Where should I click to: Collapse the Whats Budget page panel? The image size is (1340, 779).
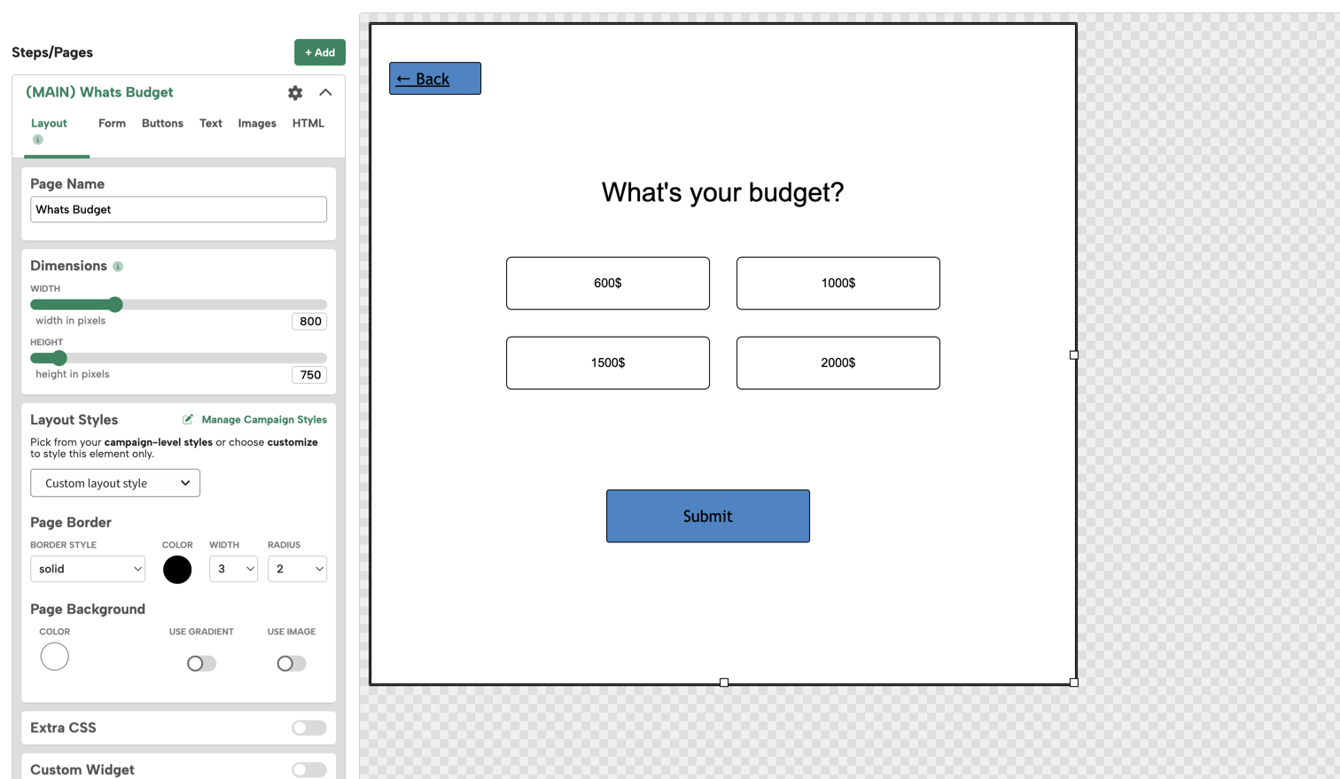coord(325,92)
